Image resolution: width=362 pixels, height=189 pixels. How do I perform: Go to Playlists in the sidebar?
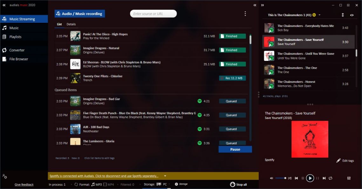click(24, 37)
